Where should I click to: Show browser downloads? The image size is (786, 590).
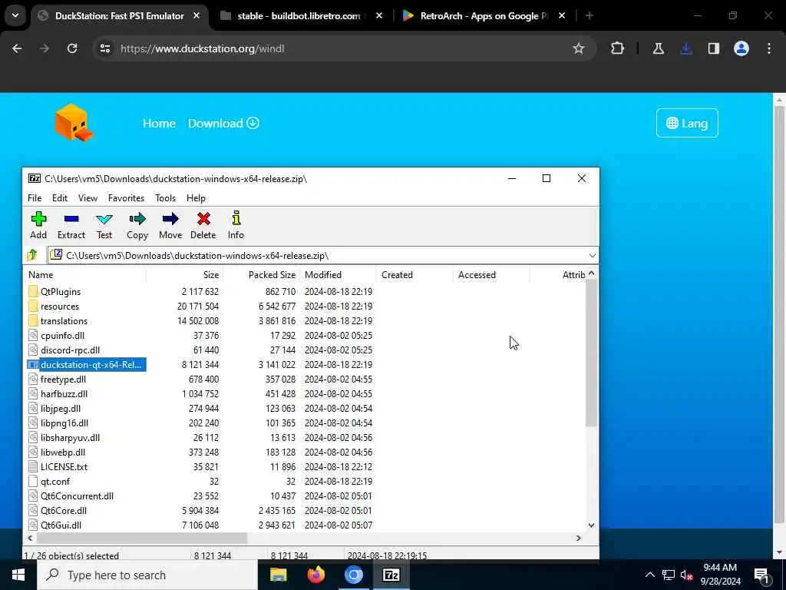point(686,48)
